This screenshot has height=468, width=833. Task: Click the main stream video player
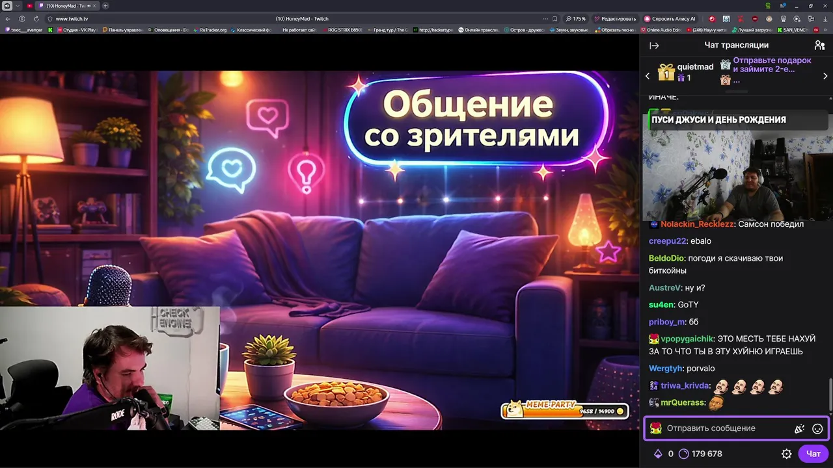(319, 250)
